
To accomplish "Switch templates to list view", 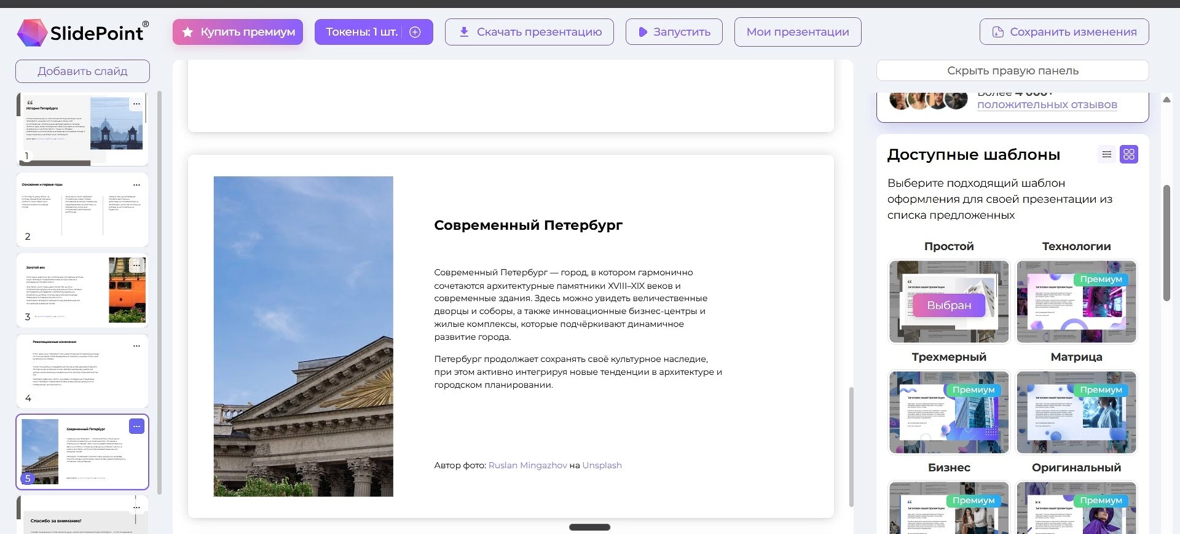I will 1106,154.
